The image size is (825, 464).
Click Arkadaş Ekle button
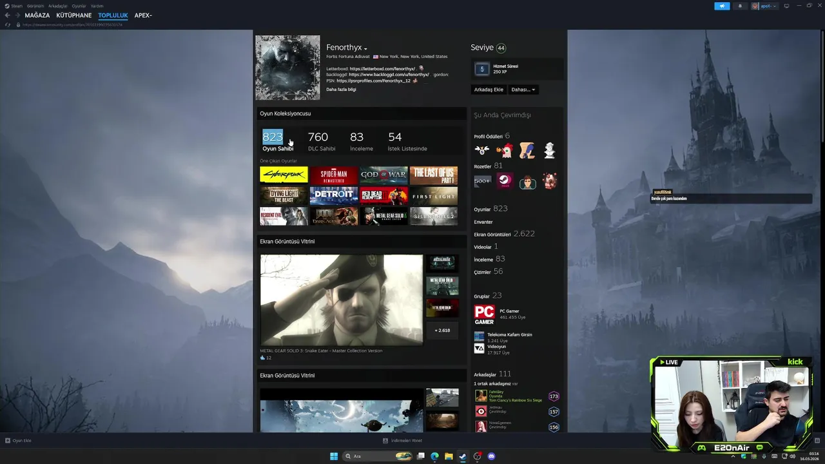(x=489, y=90)
